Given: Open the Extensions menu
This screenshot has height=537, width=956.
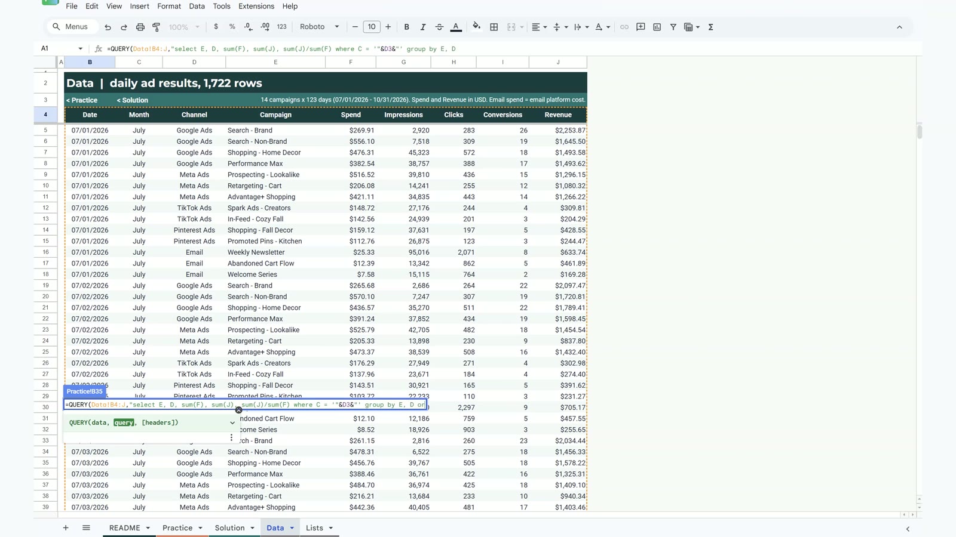Looking at the screenshot, I should 256,6.
